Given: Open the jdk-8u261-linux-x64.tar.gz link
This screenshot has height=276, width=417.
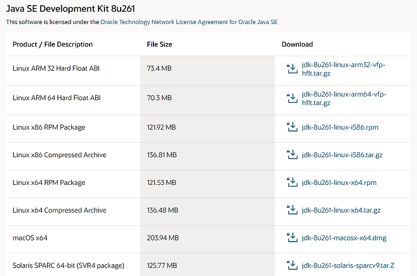Looking at the screenshot, I should (x=341, y=210).
